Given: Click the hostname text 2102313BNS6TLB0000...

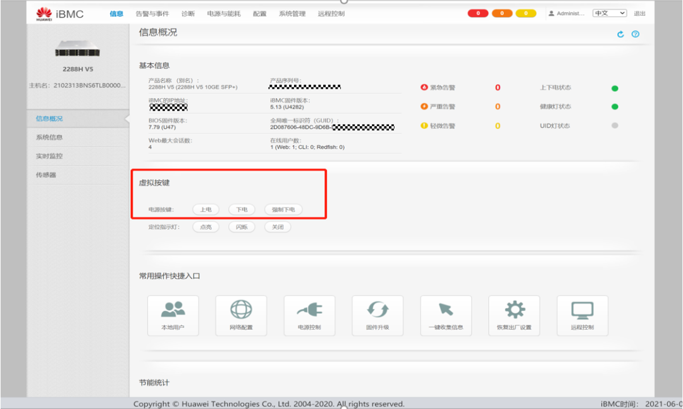Looking at the screenshot, I should [89, 85].
